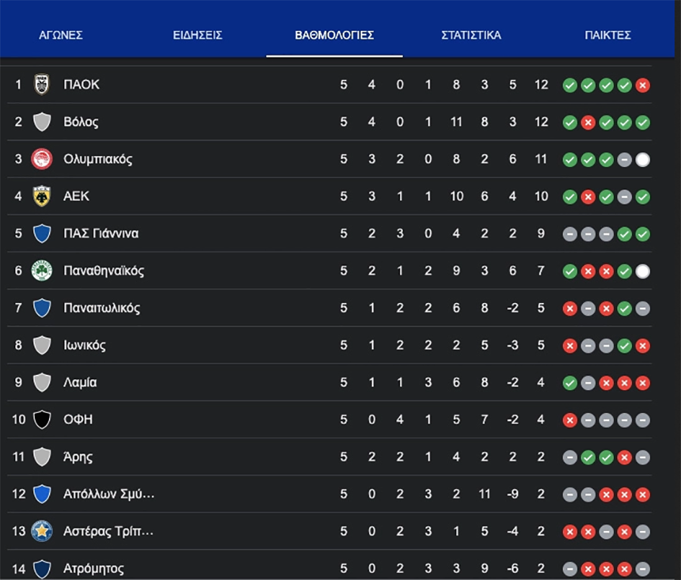The height and width of the screenshot is (580, 681).
Task: Click Ολυμπιακός's white upcoming match circle
Action: pos(642,160)
